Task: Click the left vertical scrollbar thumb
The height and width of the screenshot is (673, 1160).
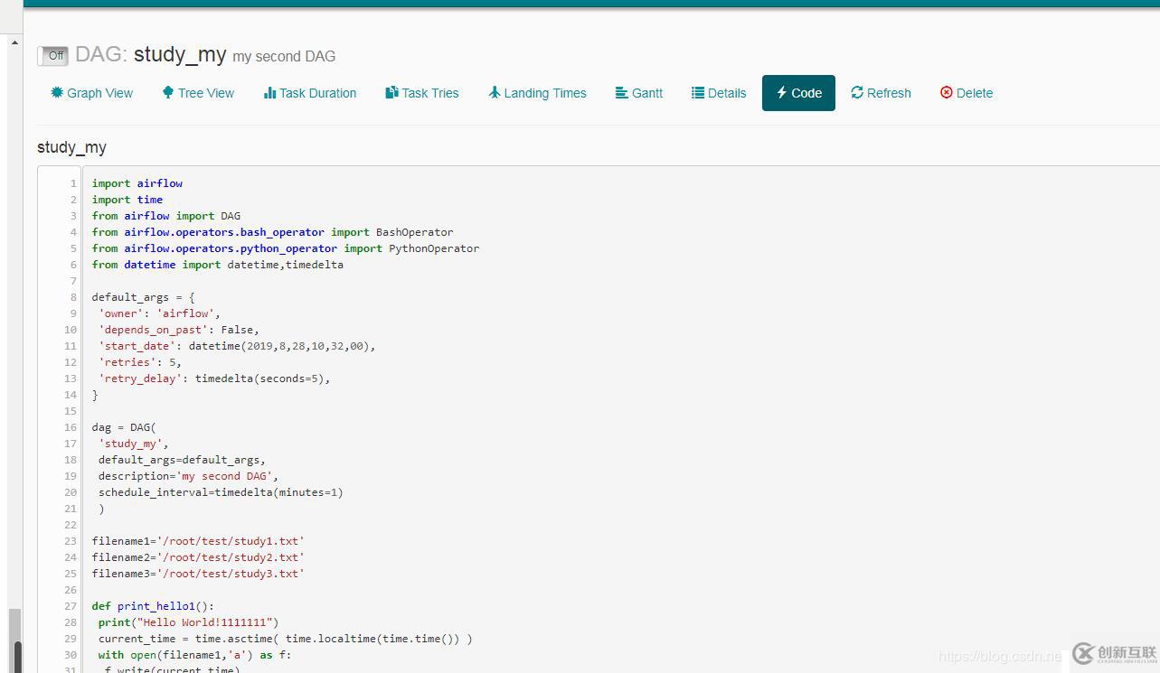Action: coord(14,641)
